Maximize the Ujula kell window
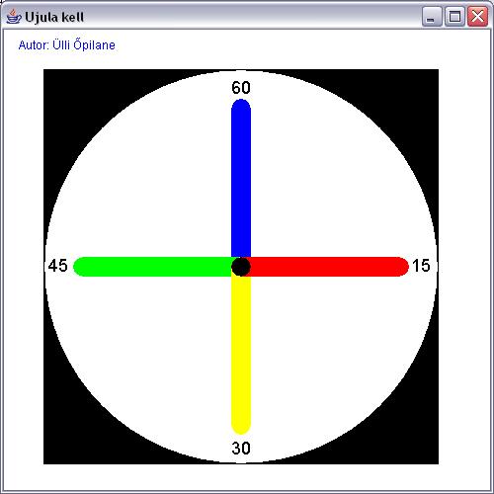494x494 pixels. [x=454, y=16]
